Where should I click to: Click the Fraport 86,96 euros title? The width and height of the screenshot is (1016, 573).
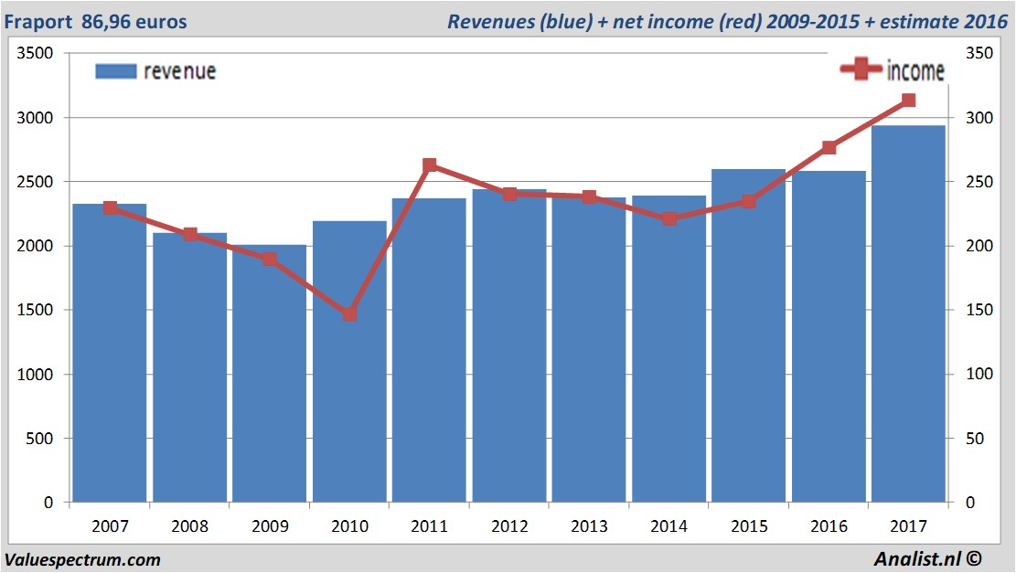click(95, 22)
